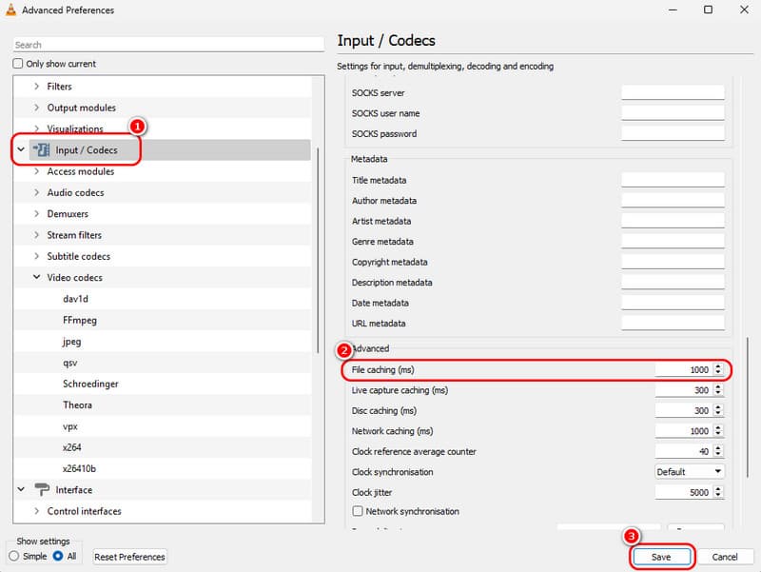Image resolution: width=761 pixels, height=572 pixels.
Task: Click the Cancel button
Action: click(x=725, y=557)
